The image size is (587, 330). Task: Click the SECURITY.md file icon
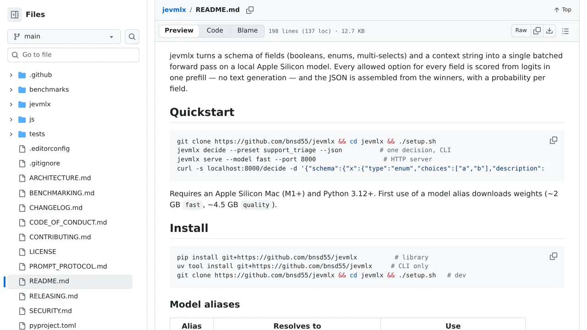(22, 311)
